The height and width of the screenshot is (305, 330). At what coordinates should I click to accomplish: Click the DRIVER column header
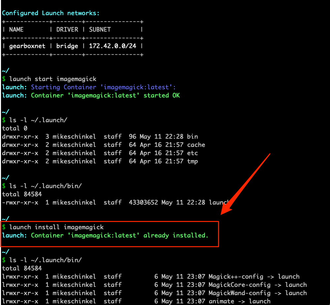click(x=67, y=29)
